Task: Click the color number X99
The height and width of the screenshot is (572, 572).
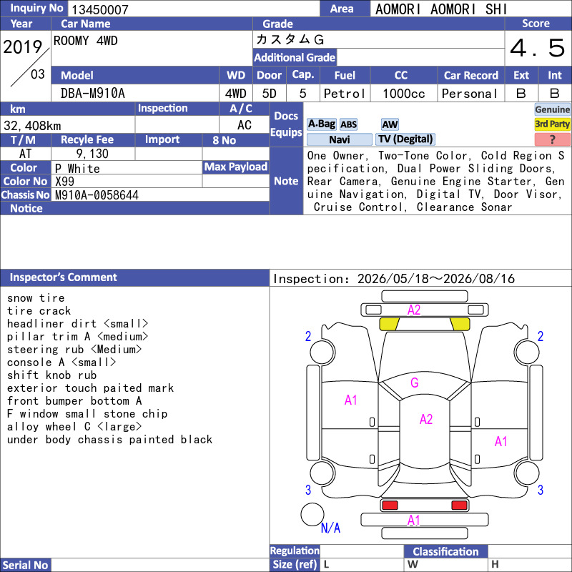Action: (64, 182)
